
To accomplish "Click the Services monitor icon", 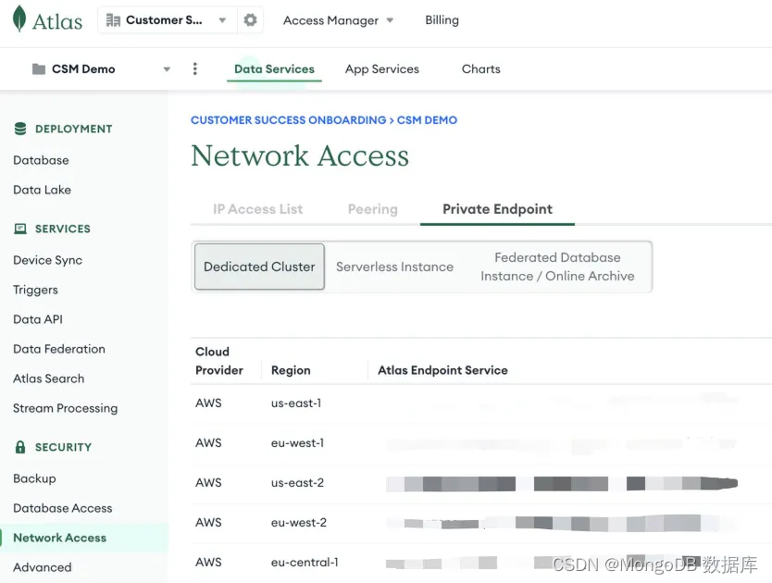I will [20, 229].
